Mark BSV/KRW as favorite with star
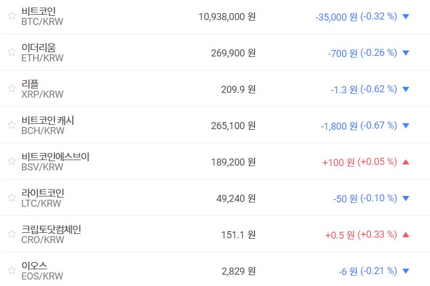430x286 pixels. tap(11, 161)
